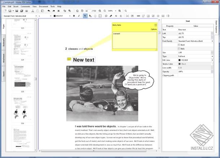Switch to the Attachment side tab
The height and width of the screenshot is (158, 220).
coord(4,58)
